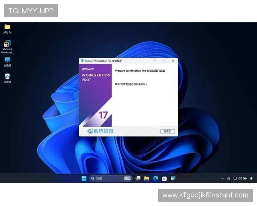Switch the 英 input method indicator

pyautogui.click(x=229, y=178)
